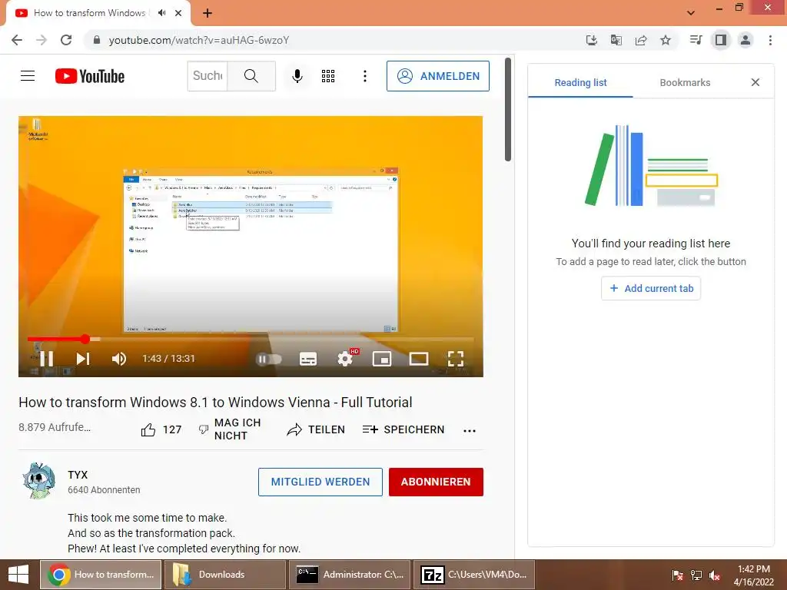Open more actions ellipsis below video
Viewport: 787px width, 590px height.
470,430
